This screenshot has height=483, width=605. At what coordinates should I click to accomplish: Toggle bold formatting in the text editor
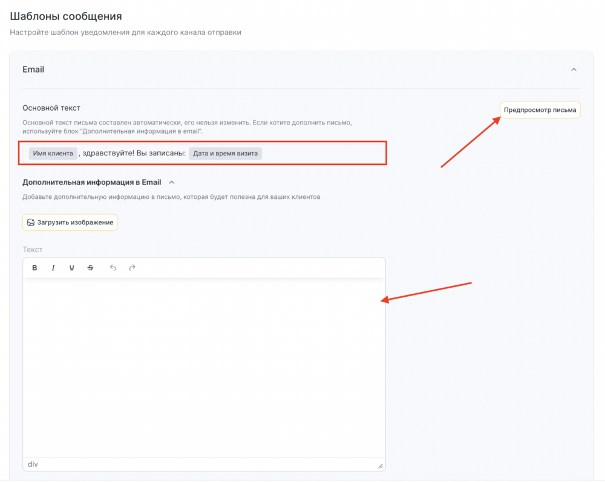(34, 268)
